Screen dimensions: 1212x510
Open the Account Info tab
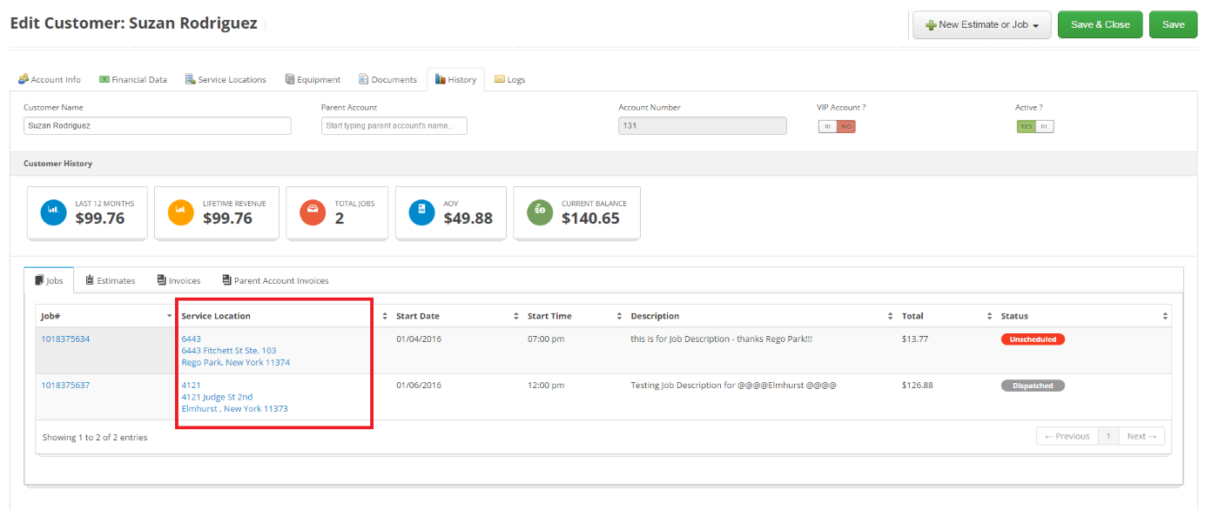tap(50, 79)
